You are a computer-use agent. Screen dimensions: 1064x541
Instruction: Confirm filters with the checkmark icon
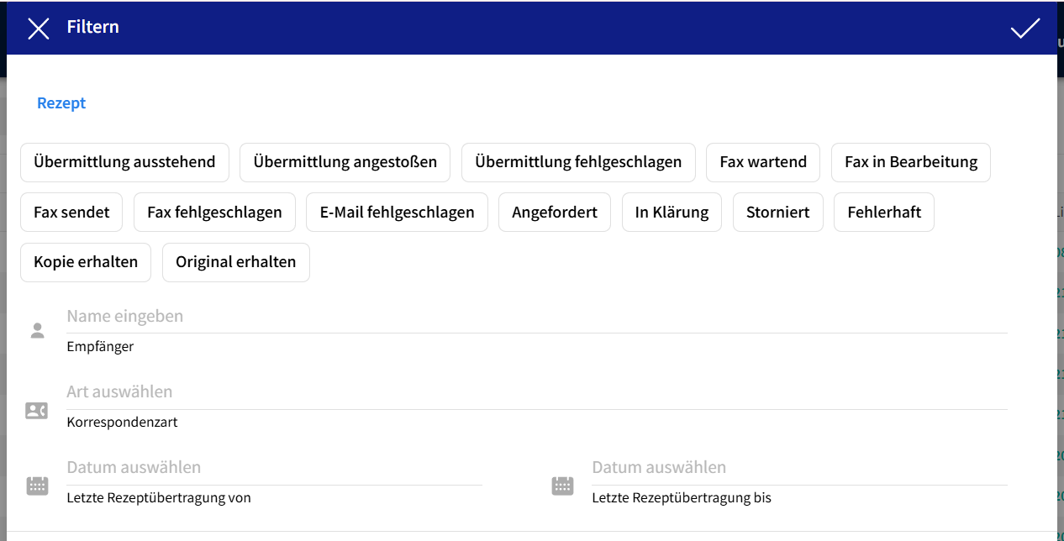coord(1024,29)
